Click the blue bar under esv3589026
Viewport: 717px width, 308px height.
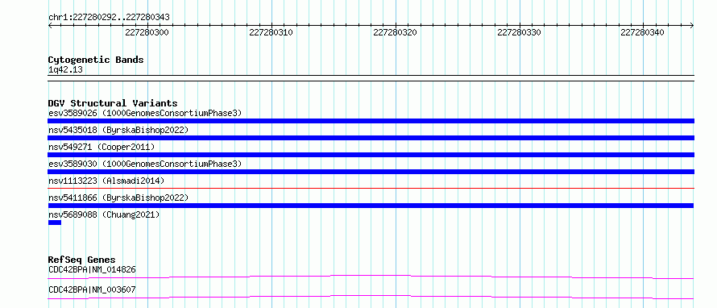(371, 121)
